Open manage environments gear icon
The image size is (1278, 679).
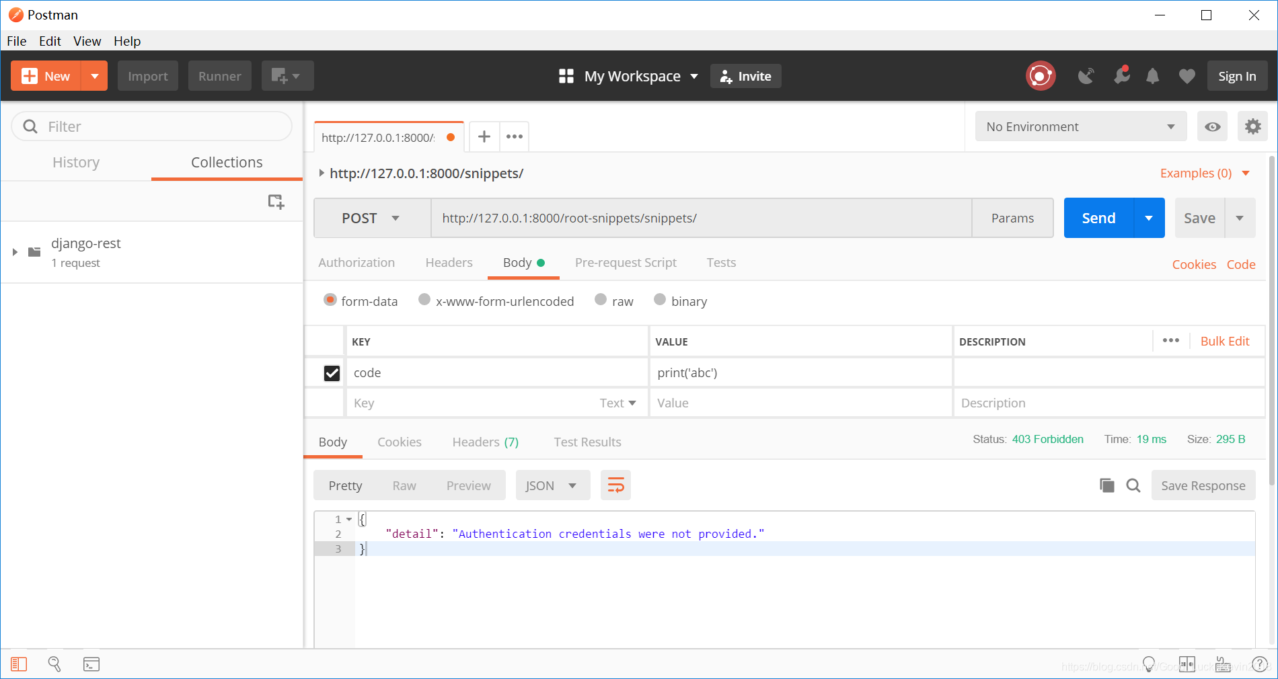coord(1252,126)
